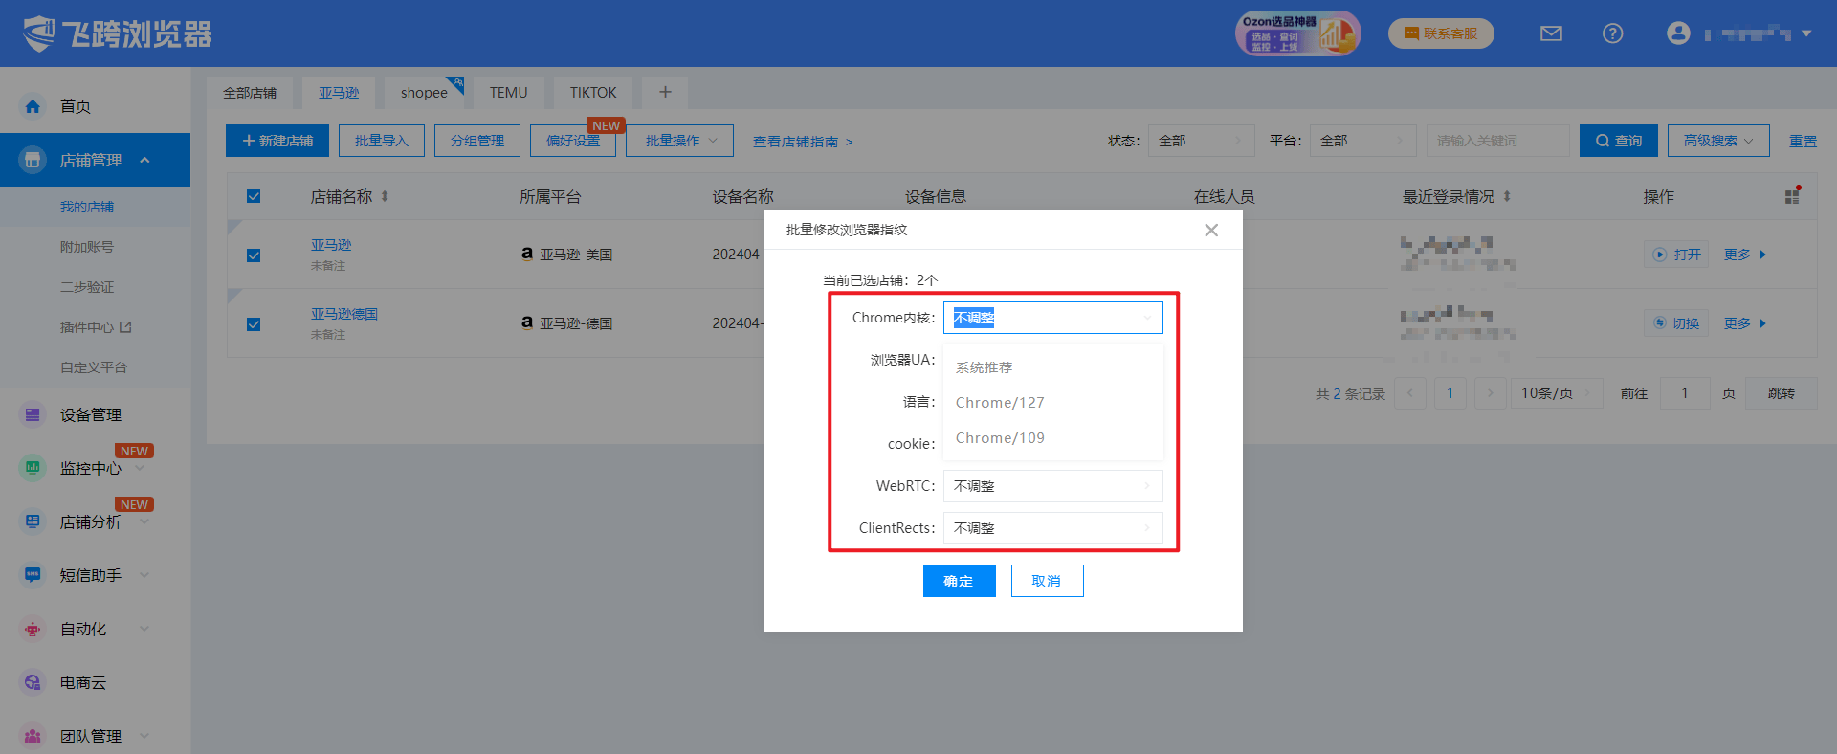Click the mail envelope icon in header
Viewport: 1837px width, 754px height.
1551,33
